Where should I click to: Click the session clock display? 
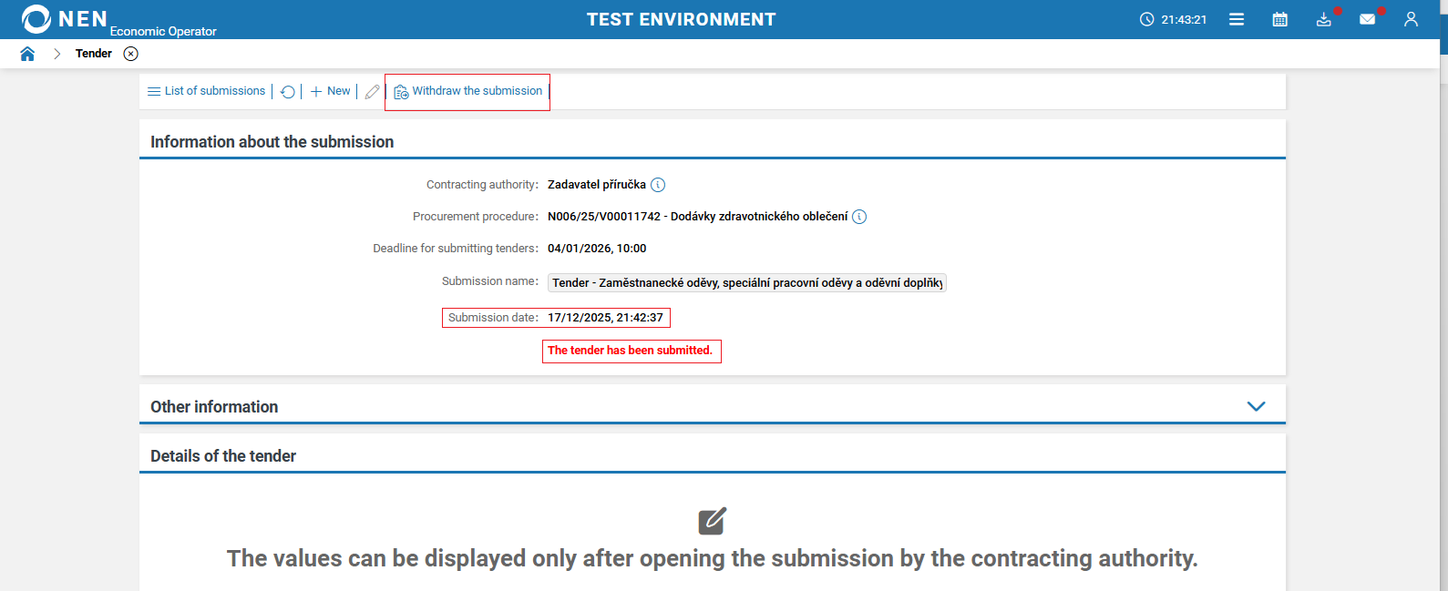tap(1173, 18)
